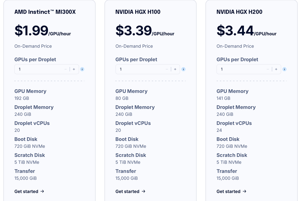
Task: Click the info icon on the AMD MI300X card
Action: [x=82, y=69]
